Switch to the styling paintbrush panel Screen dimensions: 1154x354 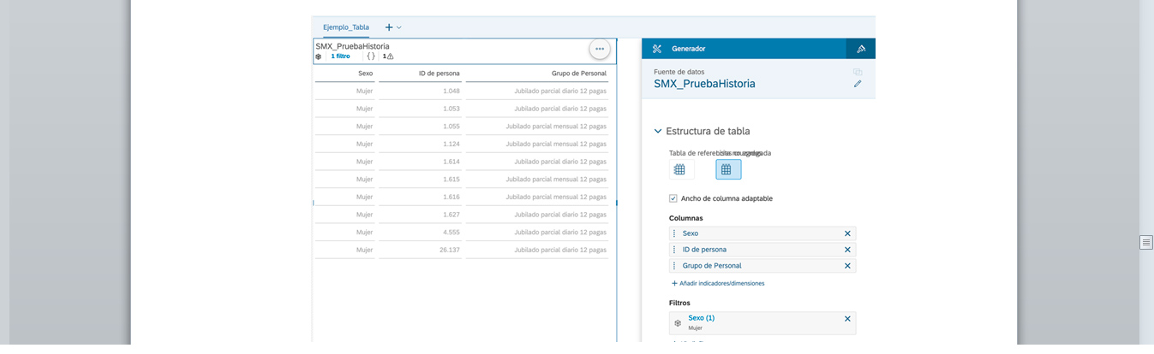pyautogui.click(x=861, y=49)
